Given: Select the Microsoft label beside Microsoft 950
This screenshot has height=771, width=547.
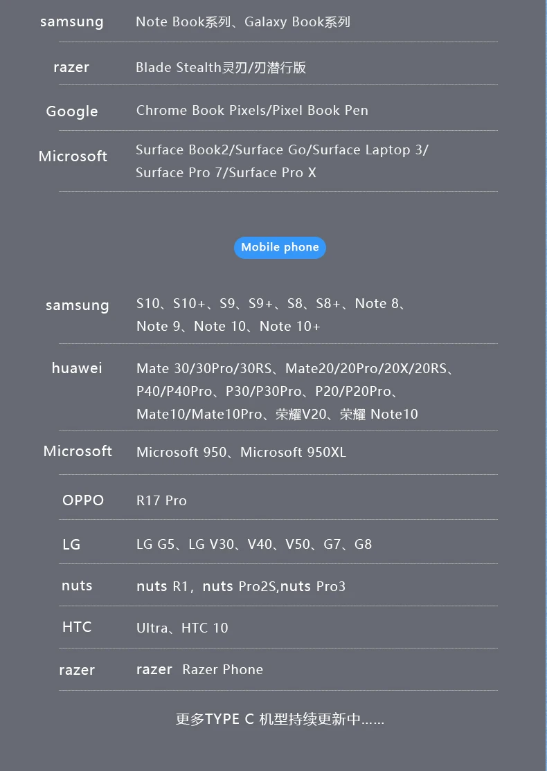Looking at the screenshot, I should click(x=78, y=451).
